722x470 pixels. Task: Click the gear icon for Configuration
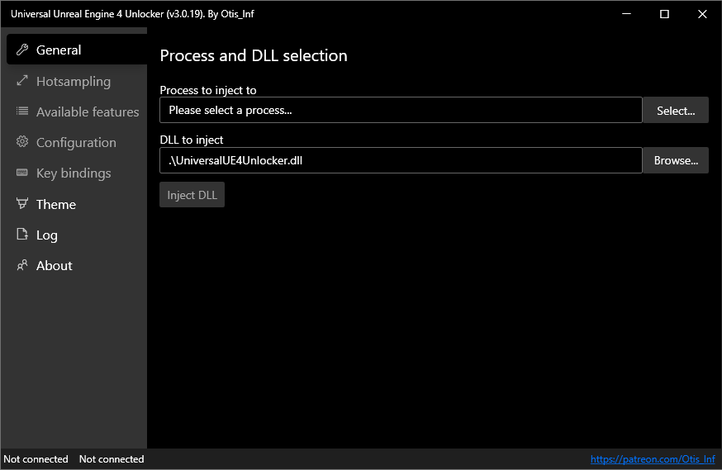(x=22, y=141)
